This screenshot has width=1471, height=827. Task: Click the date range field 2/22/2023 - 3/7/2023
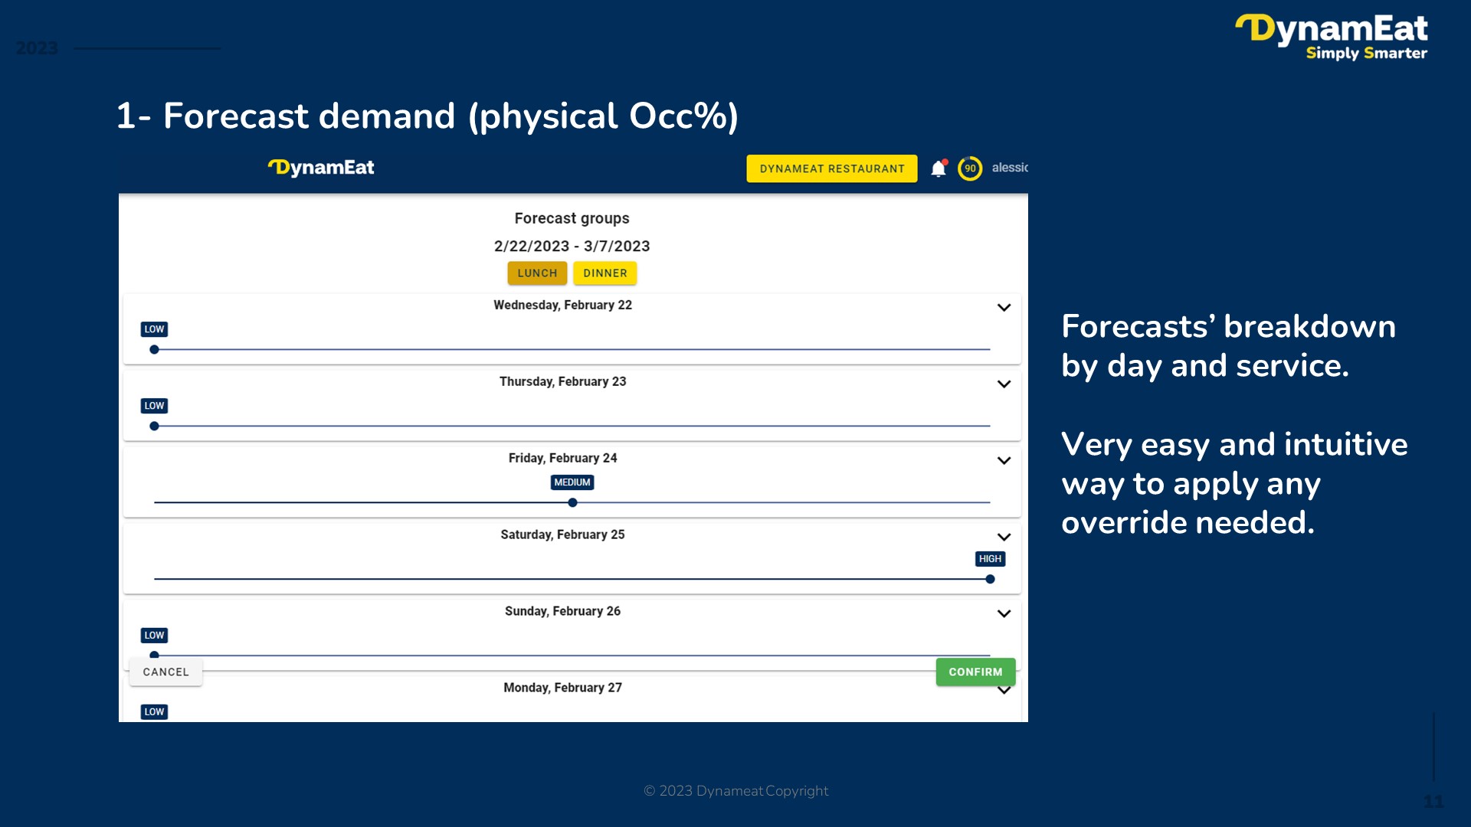[571, 245]
